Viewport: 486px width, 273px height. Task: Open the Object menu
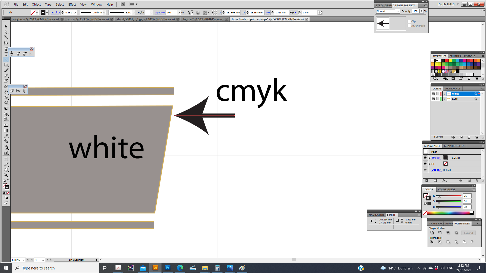[36, 5]
